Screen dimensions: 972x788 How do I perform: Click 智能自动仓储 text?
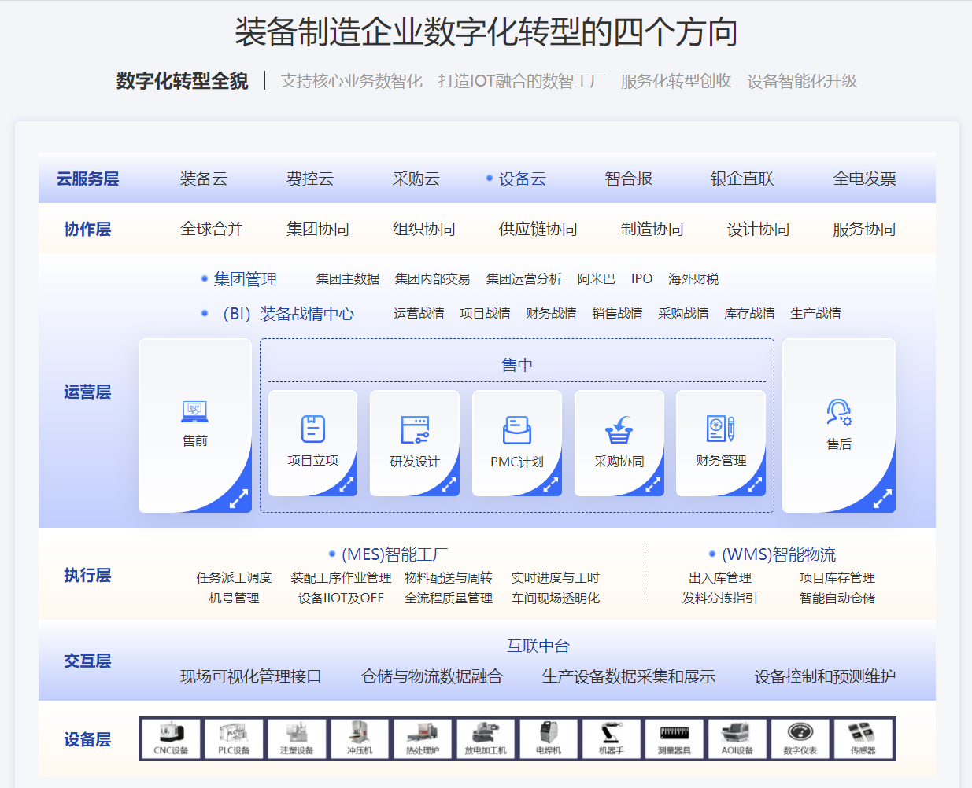click(837, 598)
